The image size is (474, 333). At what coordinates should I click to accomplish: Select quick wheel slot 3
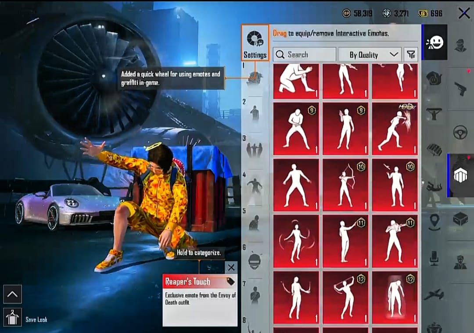click(x=255, y=150)
